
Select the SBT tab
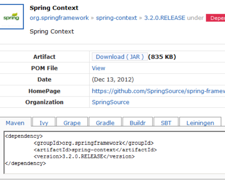tap(166, 123)
